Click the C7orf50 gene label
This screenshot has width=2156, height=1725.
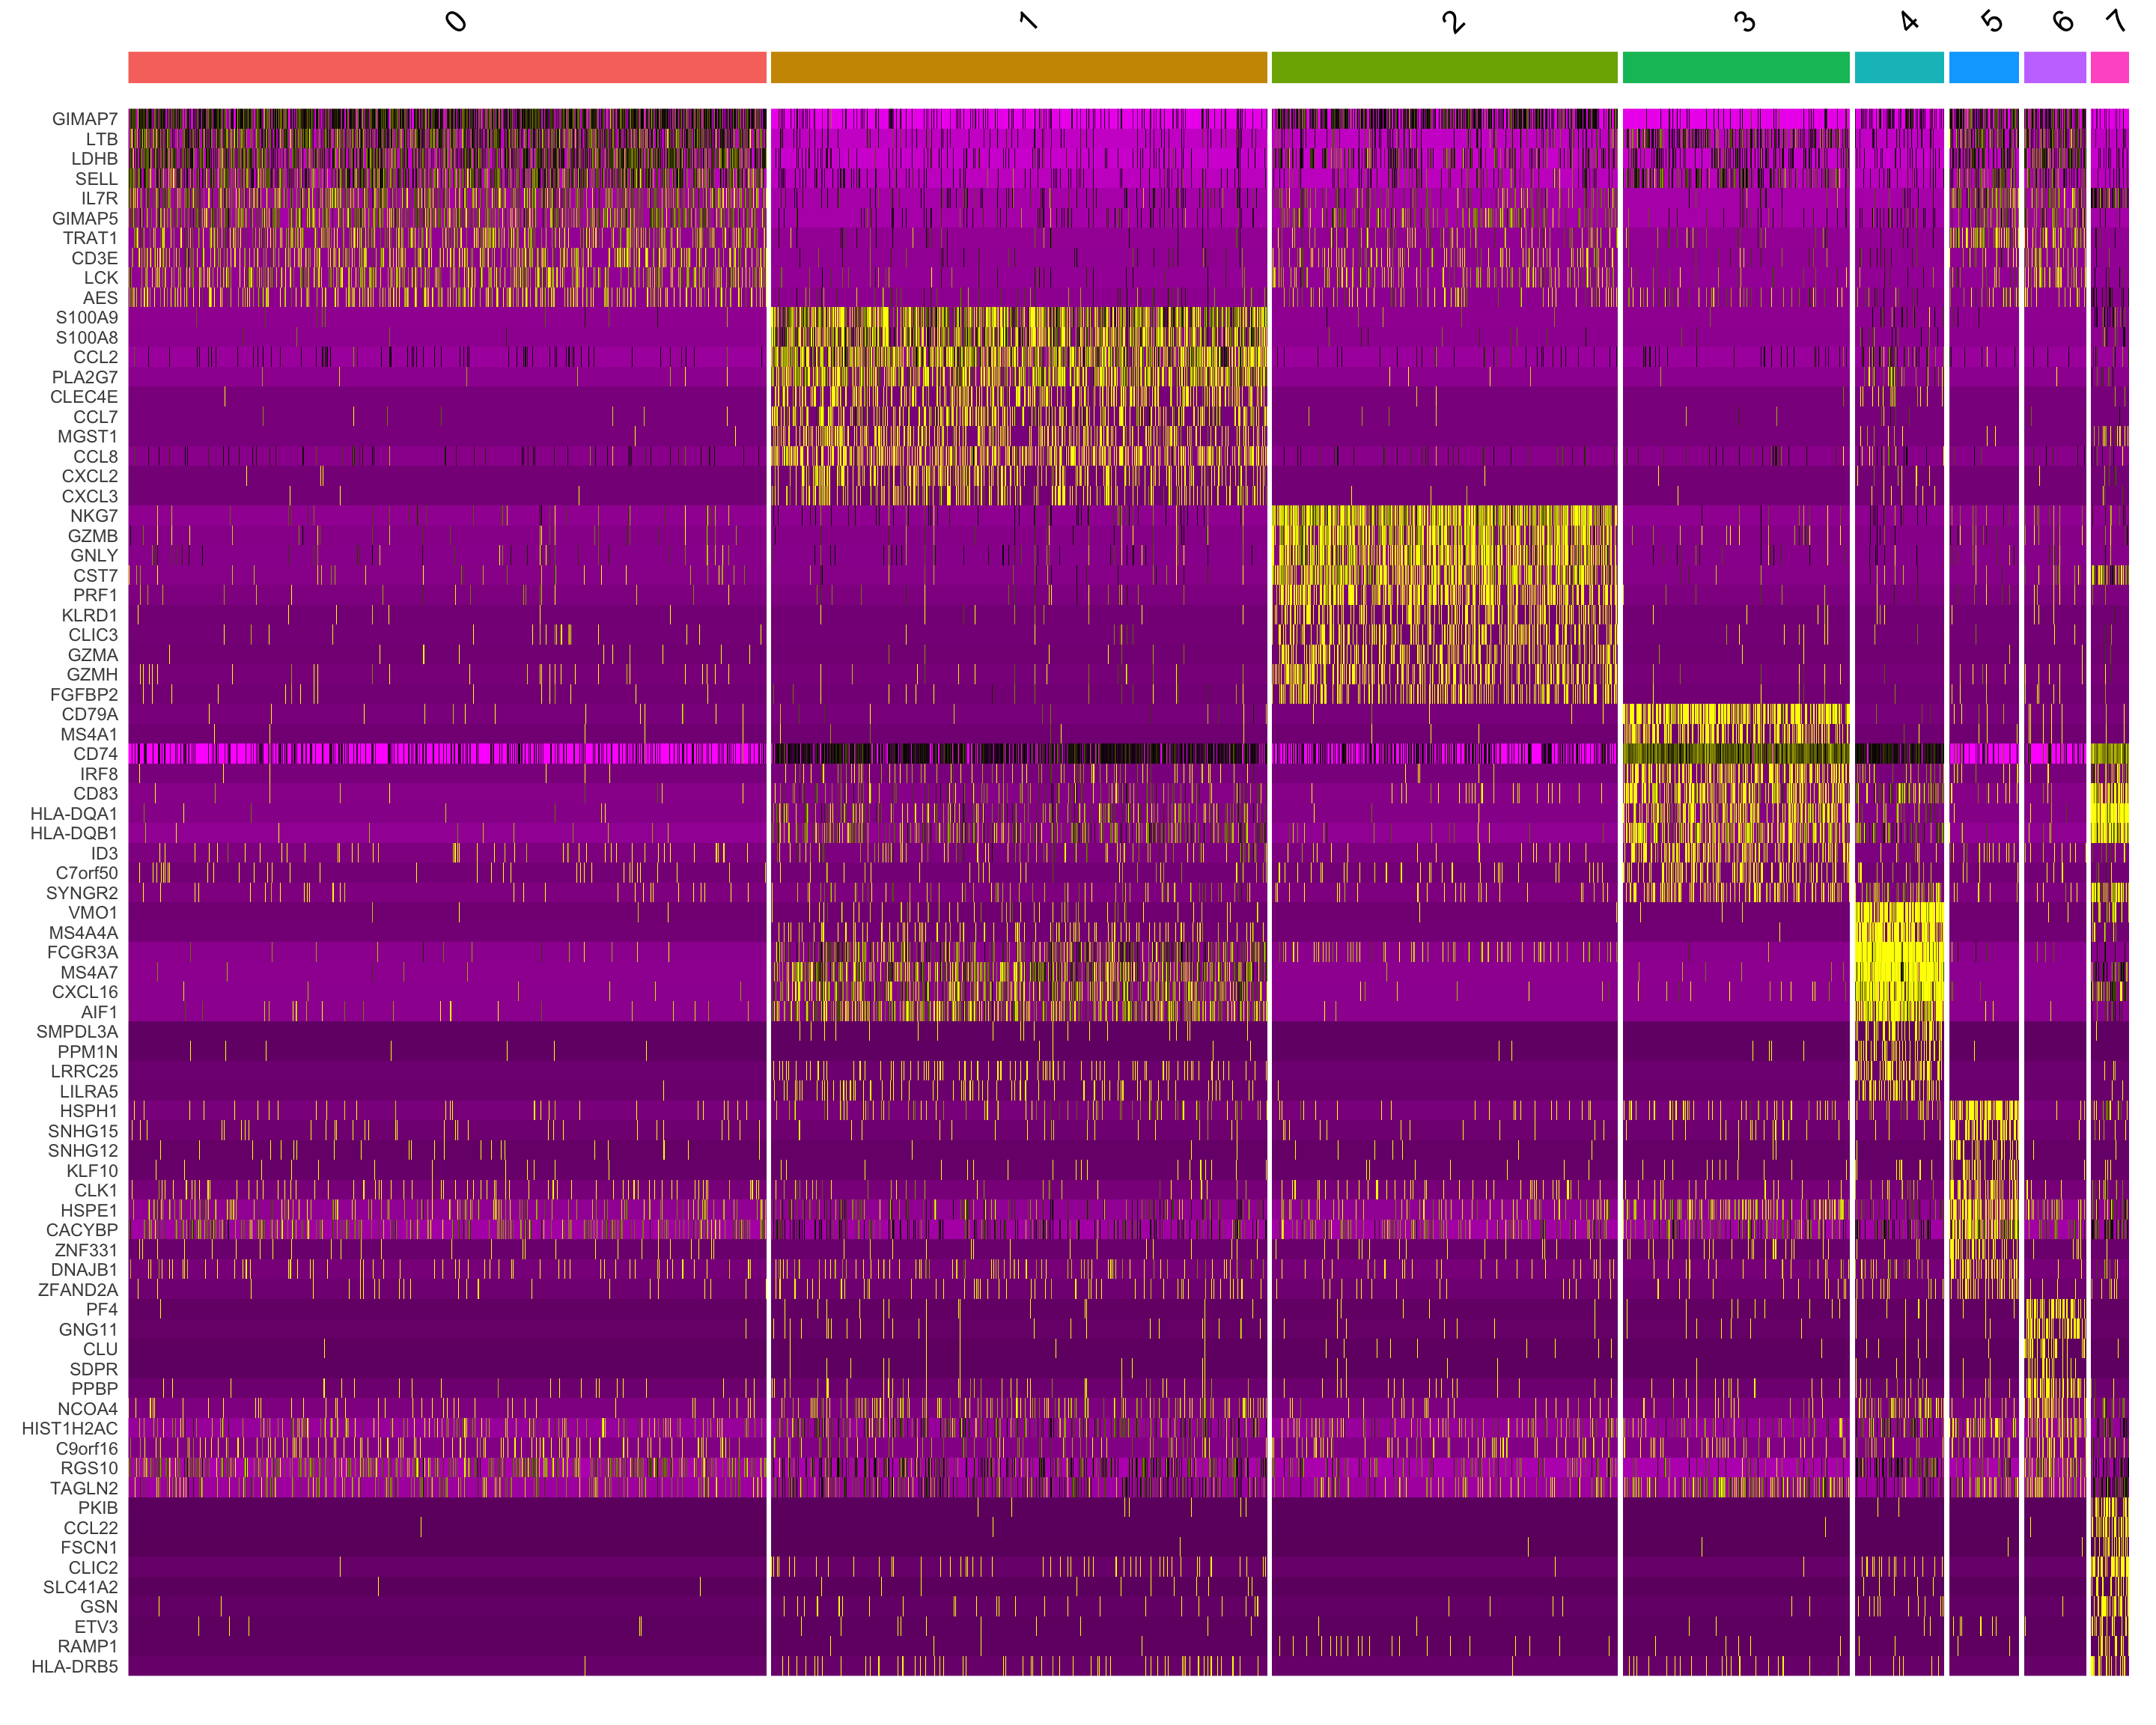point(87,873)
